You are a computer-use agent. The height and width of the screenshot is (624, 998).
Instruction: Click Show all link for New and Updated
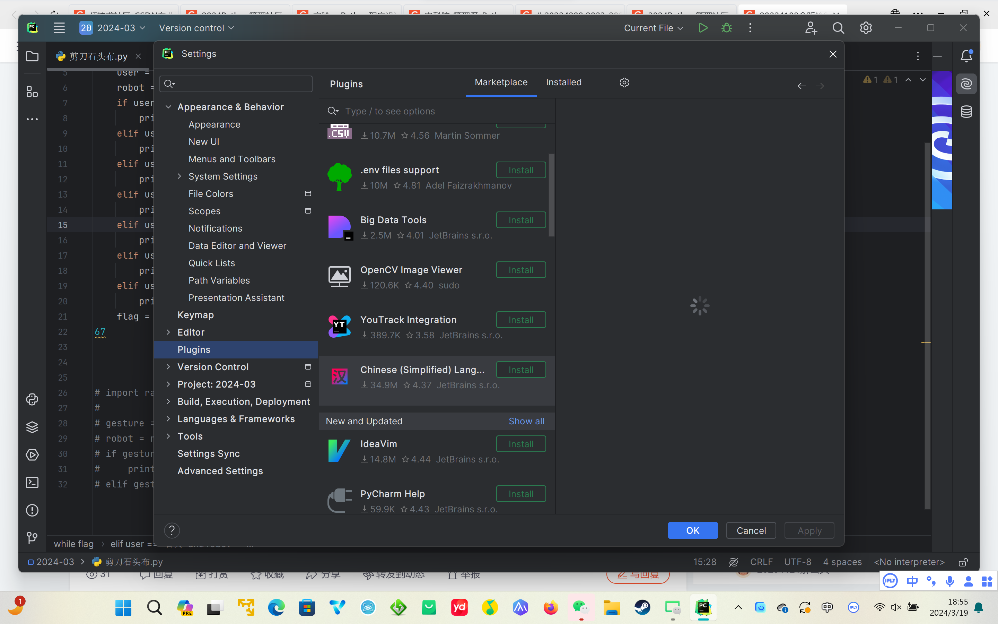(x=526, y=421)
